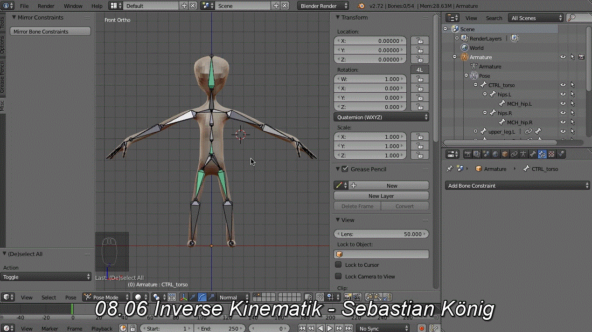Click the OpenGL render image camera icon

pos(348,297)
